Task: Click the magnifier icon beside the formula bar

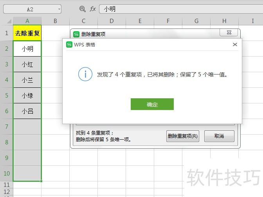Action: point(82,9)
